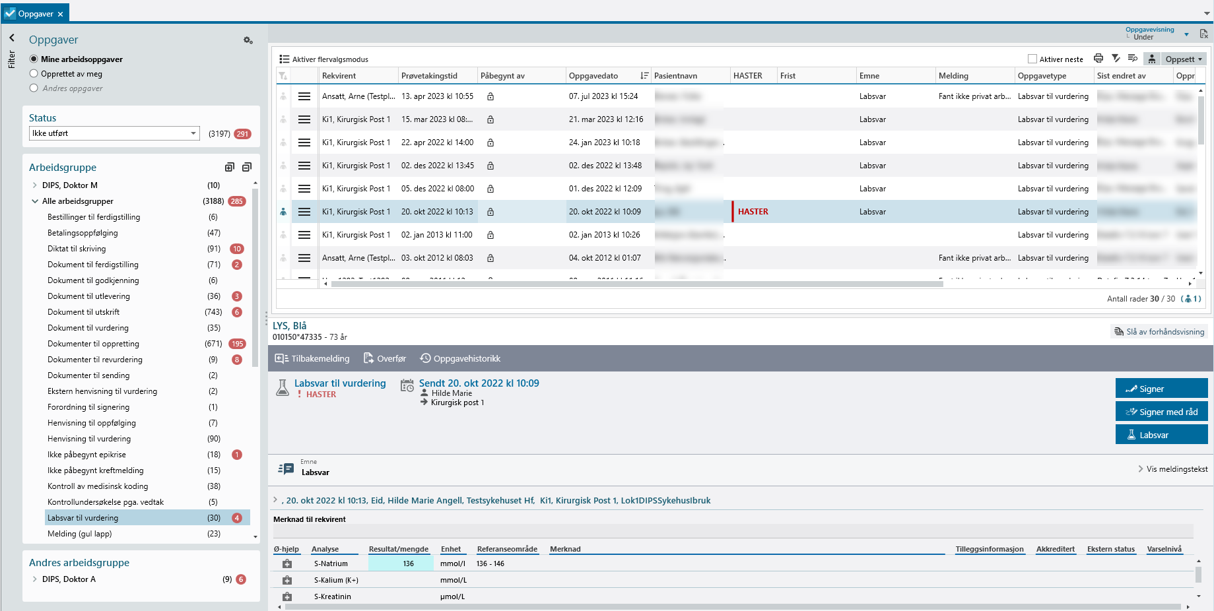Open the Status dropdown showing Ikke utført
Image resolution: width=1214 pixels, height=611 pixels.
pos(114,133)
